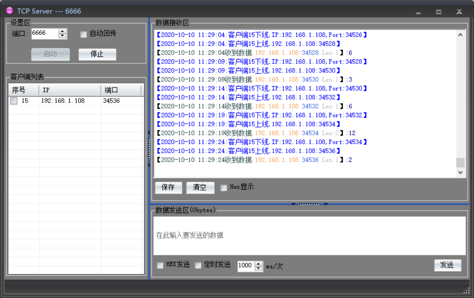Click the 发送 button
Screen dimensions: 474x298
tap(448, 265)
